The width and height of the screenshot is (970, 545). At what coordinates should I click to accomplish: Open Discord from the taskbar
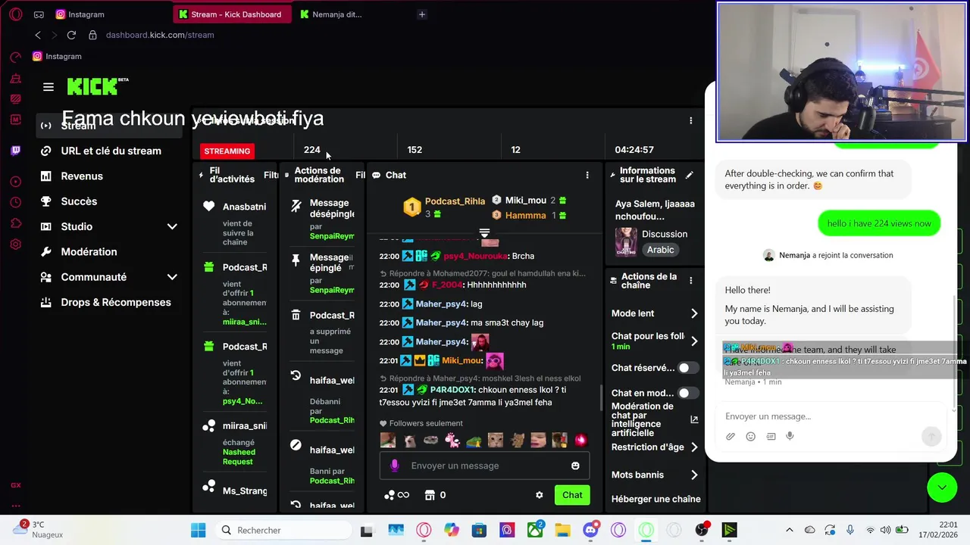point(591,530)
